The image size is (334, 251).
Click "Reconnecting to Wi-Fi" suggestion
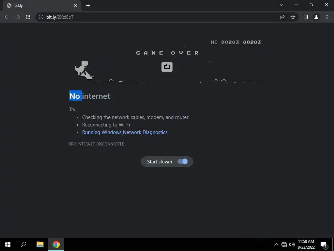(x=106, y=125)
